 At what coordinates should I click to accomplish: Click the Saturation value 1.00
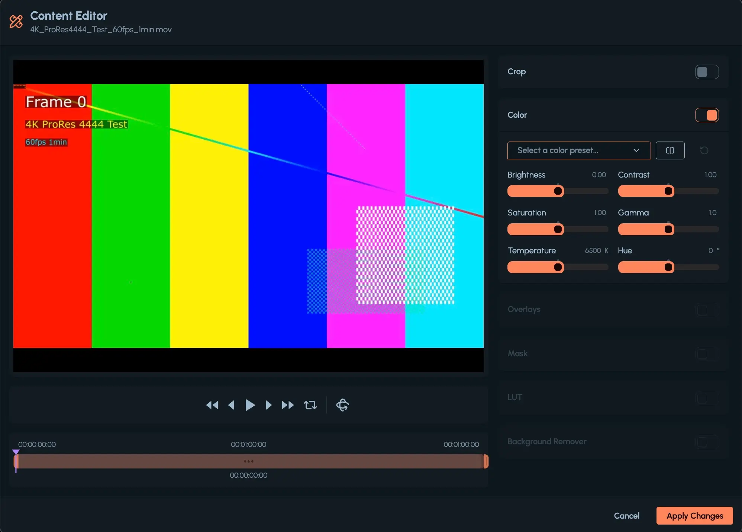600,213
